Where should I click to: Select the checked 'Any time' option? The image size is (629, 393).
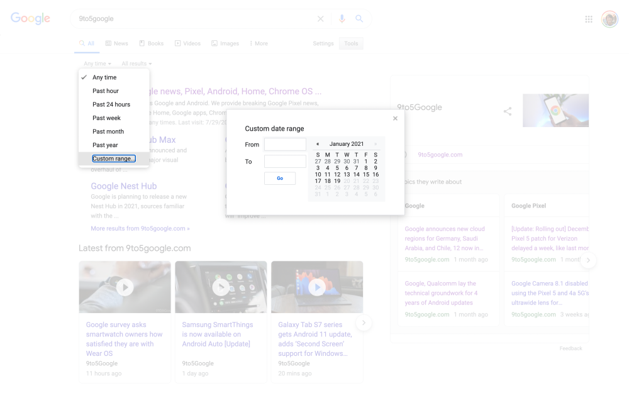104,77
